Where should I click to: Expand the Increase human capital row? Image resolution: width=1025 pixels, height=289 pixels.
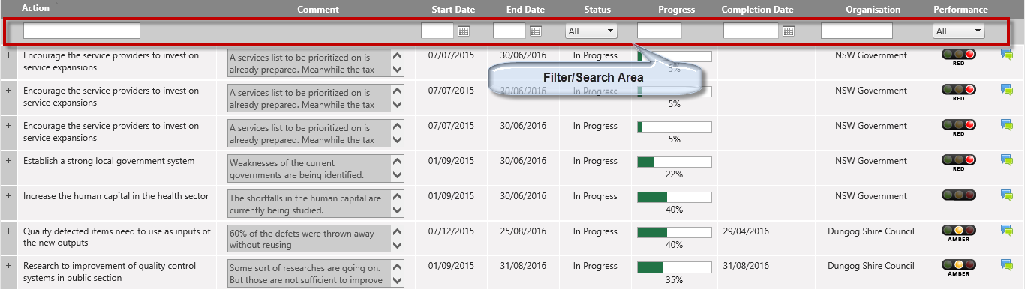pos(9,196)
